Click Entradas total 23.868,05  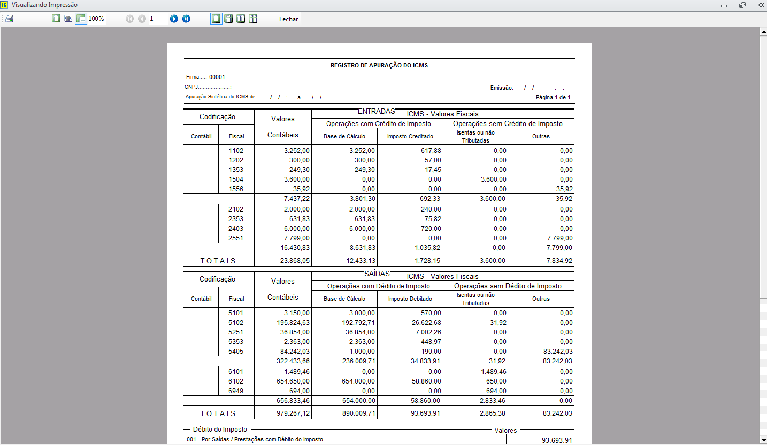[296, 261]
